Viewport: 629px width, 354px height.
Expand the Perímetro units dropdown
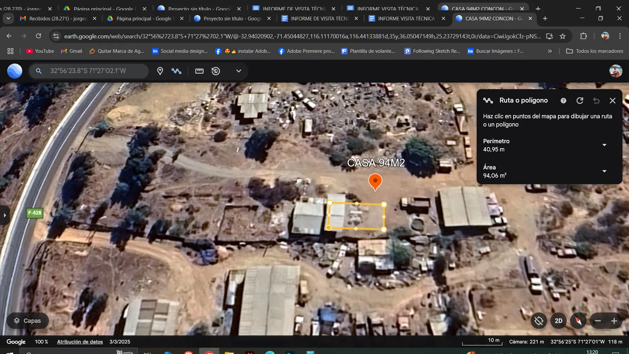point(604,145)
